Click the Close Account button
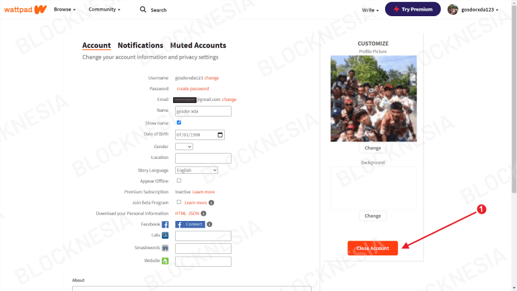 (x=372, y=248)
